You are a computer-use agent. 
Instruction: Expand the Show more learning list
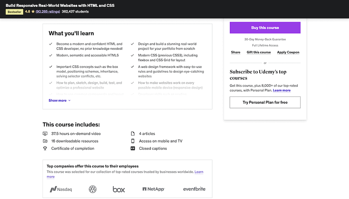click(x=60, y=100)
